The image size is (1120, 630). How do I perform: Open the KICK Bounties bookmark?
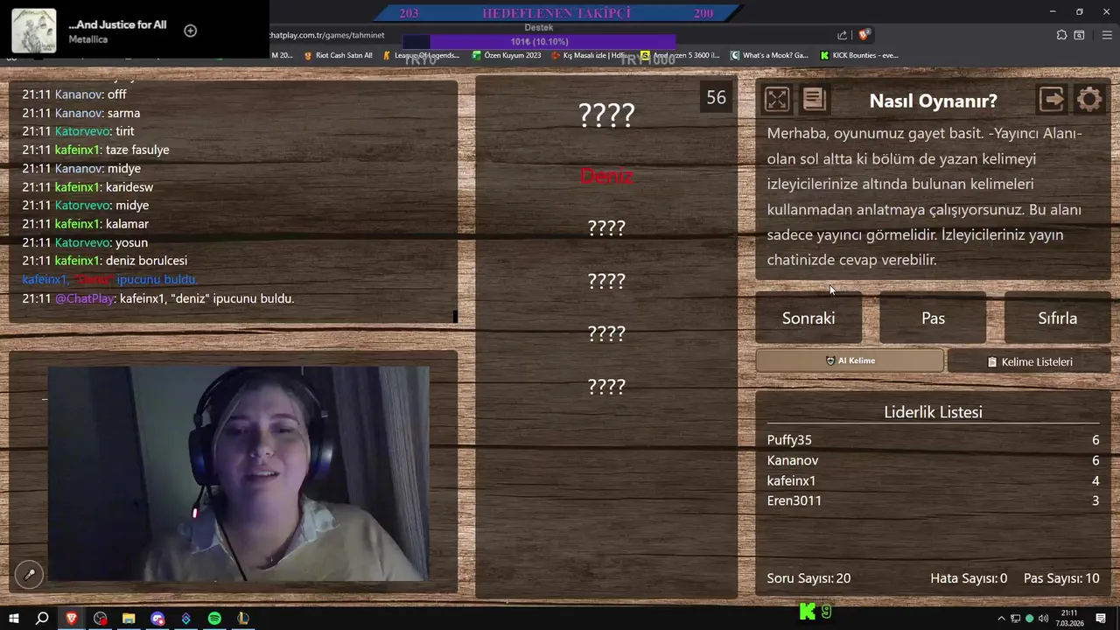(859, 55)
